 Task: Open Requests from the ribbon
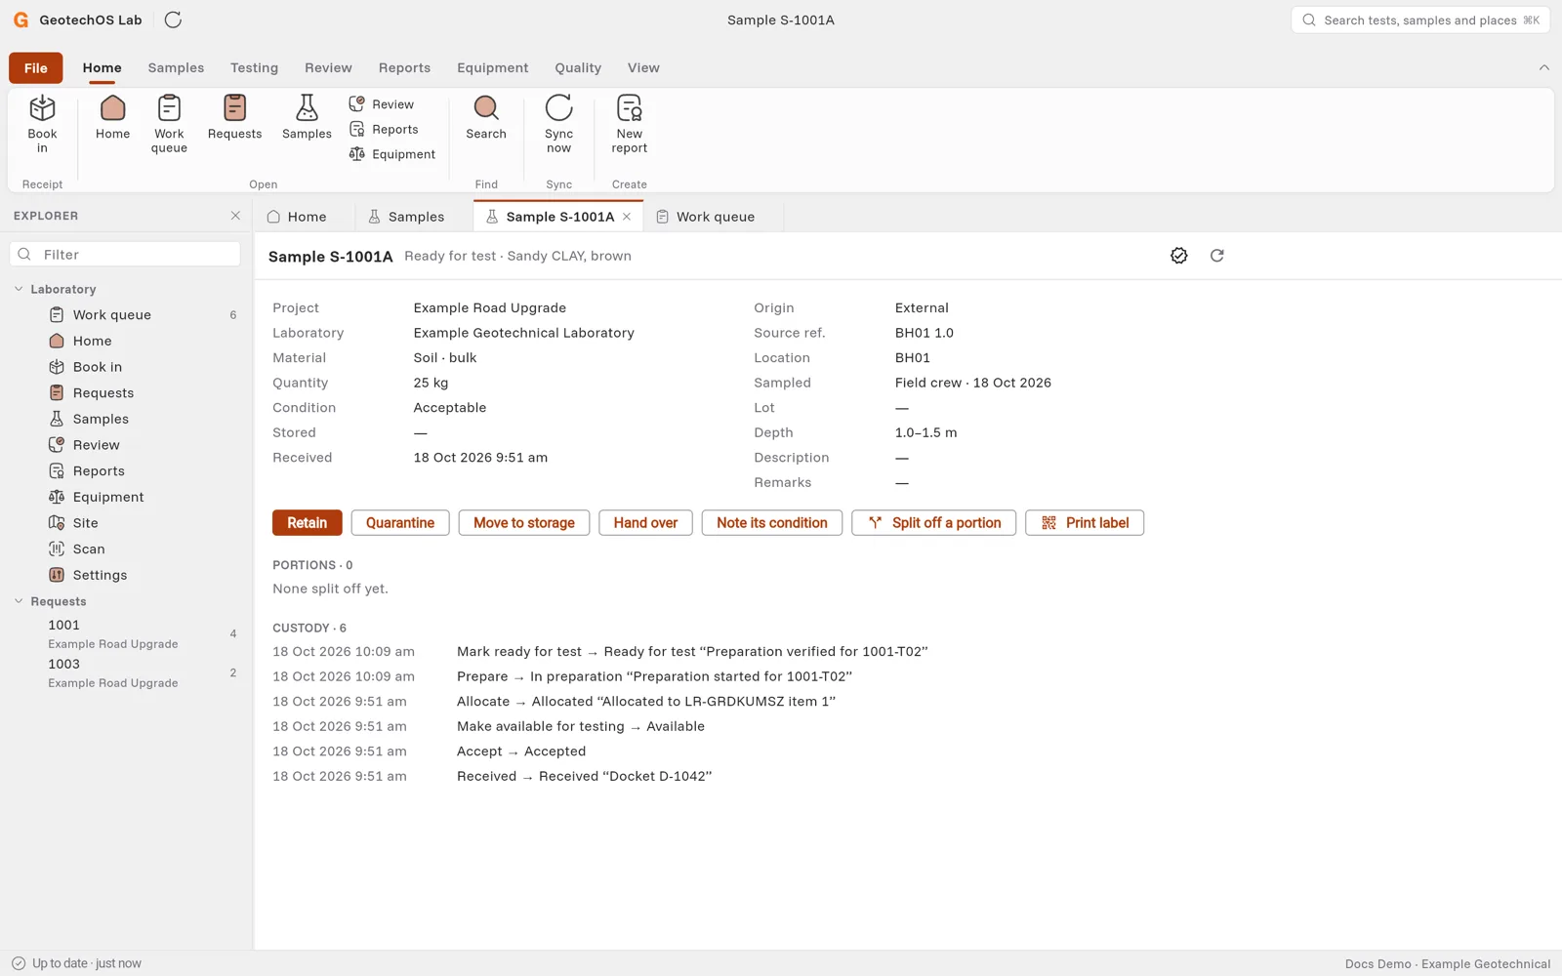click(x=234, y=118)
